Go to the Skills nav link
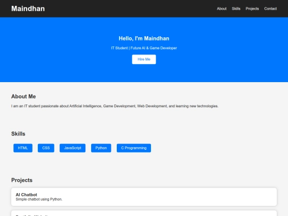288x216 pixels. coord(236,9)
